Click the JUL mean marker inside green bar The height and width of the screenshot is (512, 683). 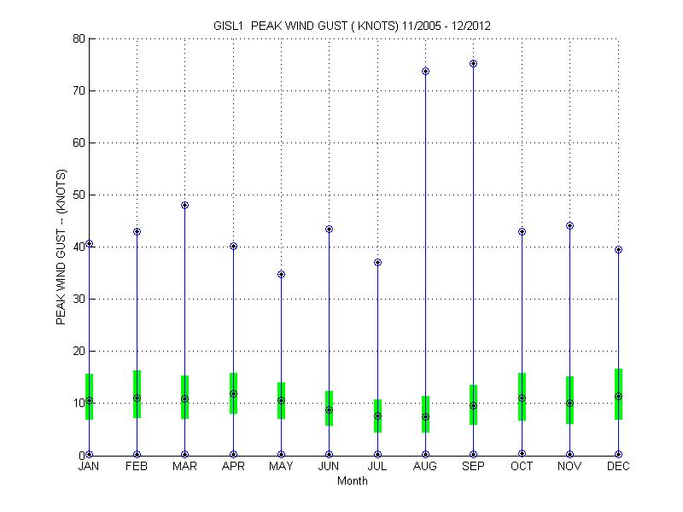(377, 416)
